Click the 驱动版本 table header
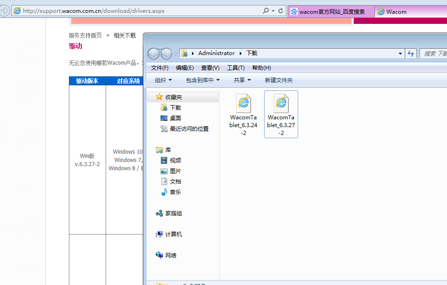 [87, 81]
